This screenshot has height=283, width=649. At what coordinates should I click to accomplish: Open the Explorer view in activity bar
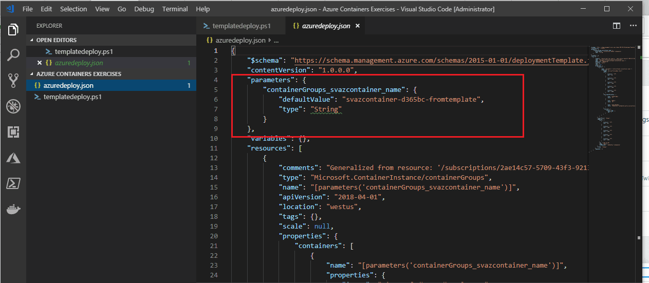click(13, 30)
